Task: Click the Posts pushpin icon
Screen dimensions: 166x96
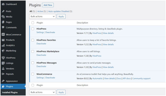Action: coord(3,11)
